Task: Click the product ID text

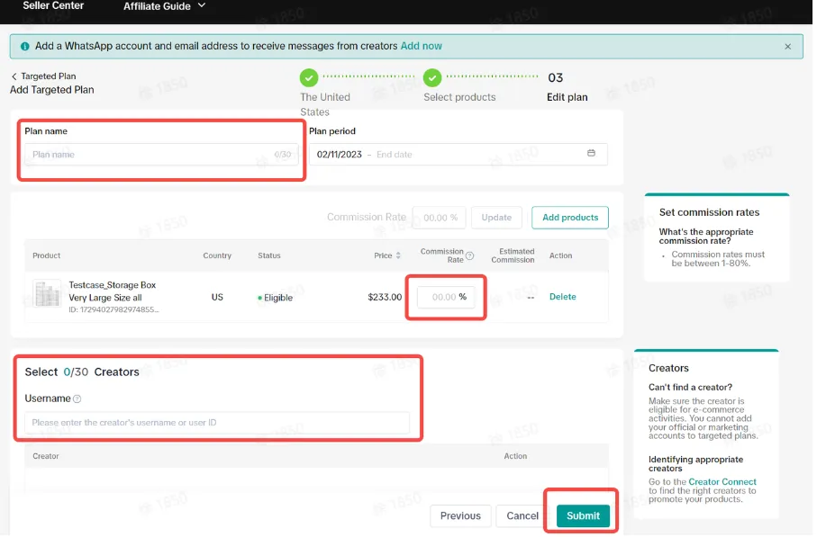Action: (x=113, y=309)
